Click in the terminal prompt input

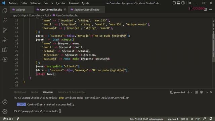(60, 111)
